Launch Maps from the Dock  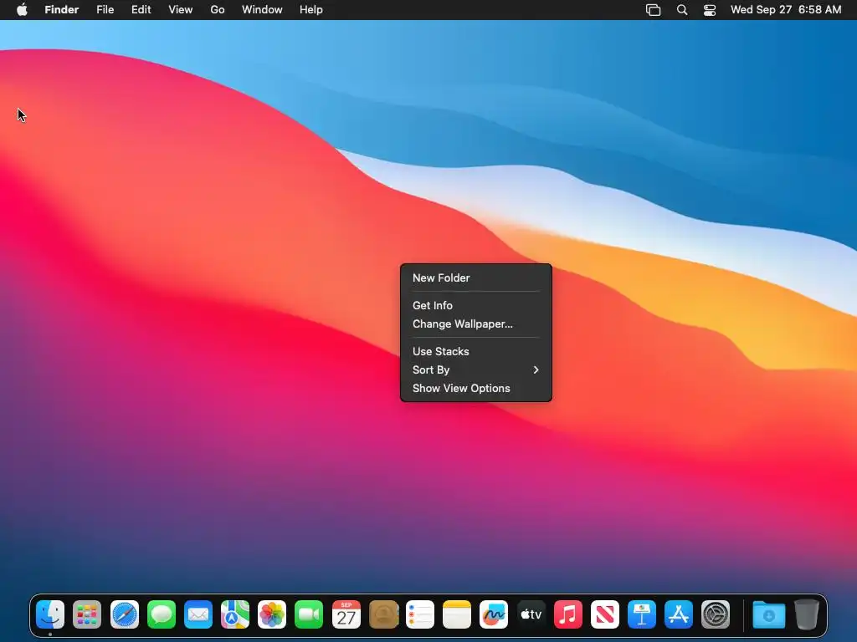pos(235,614)
